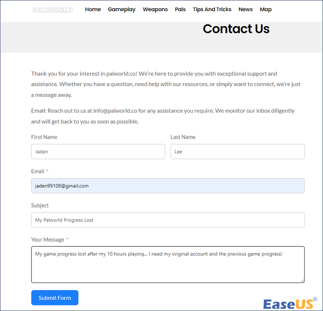Click into the Email input field
This screenshot has width=323, height=311.
[167, 186]
